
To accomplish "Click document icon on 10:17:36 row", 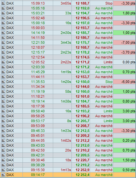I will [x=3, y=106].
